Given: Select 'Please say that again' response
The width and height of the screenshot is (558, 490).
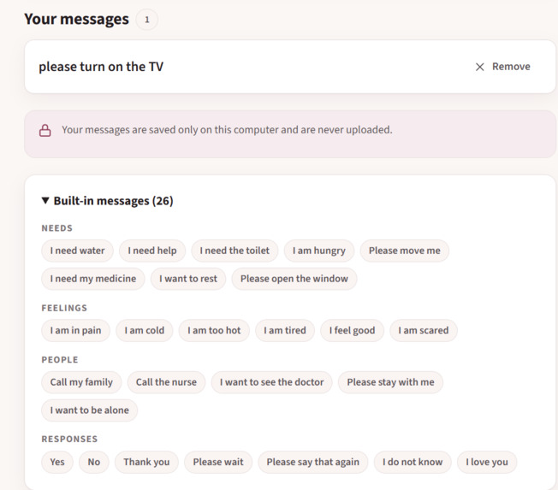Looking at the screenshot, I should click(x=313, y=463).
